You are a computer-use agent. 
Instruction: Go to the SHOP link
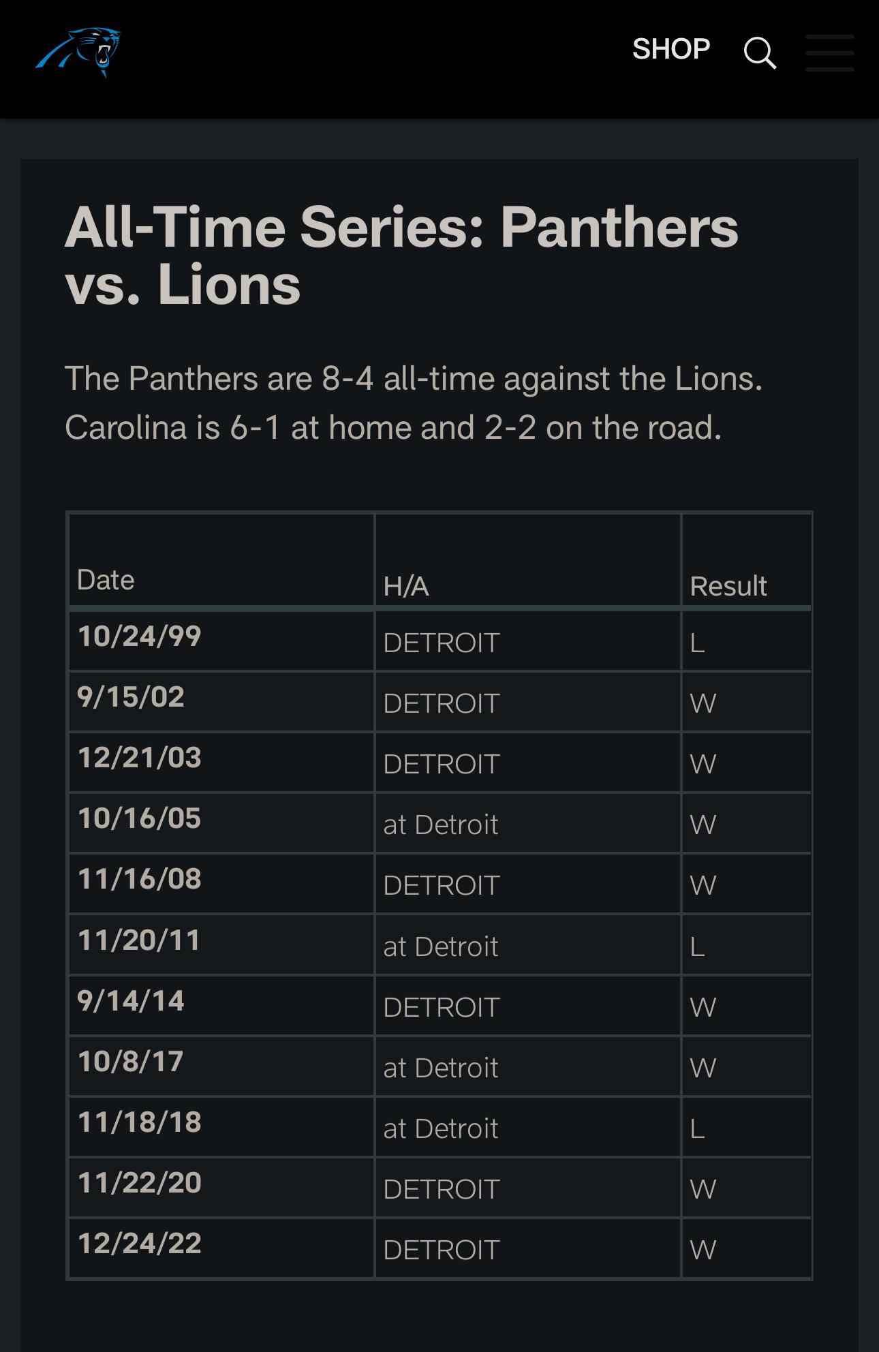point(671,49)
